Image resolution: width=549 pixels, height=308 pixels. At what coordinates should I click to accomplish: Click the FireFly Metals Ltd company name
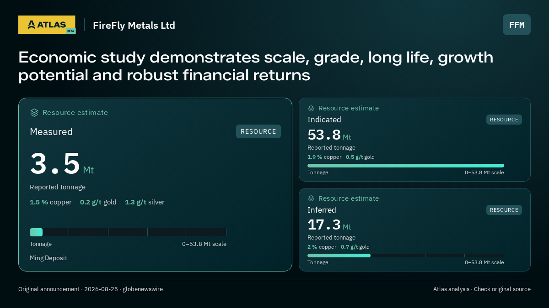(x=134, y=25)
